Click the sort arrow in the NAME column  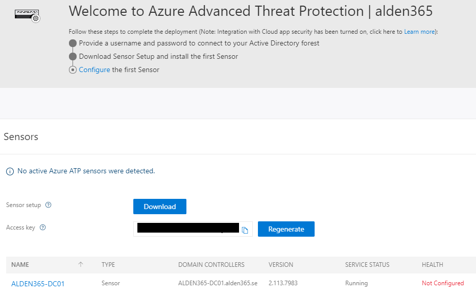[81, 265]
